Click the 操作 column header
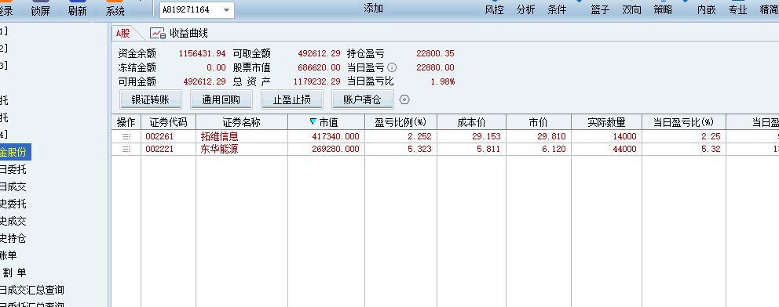 [126, 122]
